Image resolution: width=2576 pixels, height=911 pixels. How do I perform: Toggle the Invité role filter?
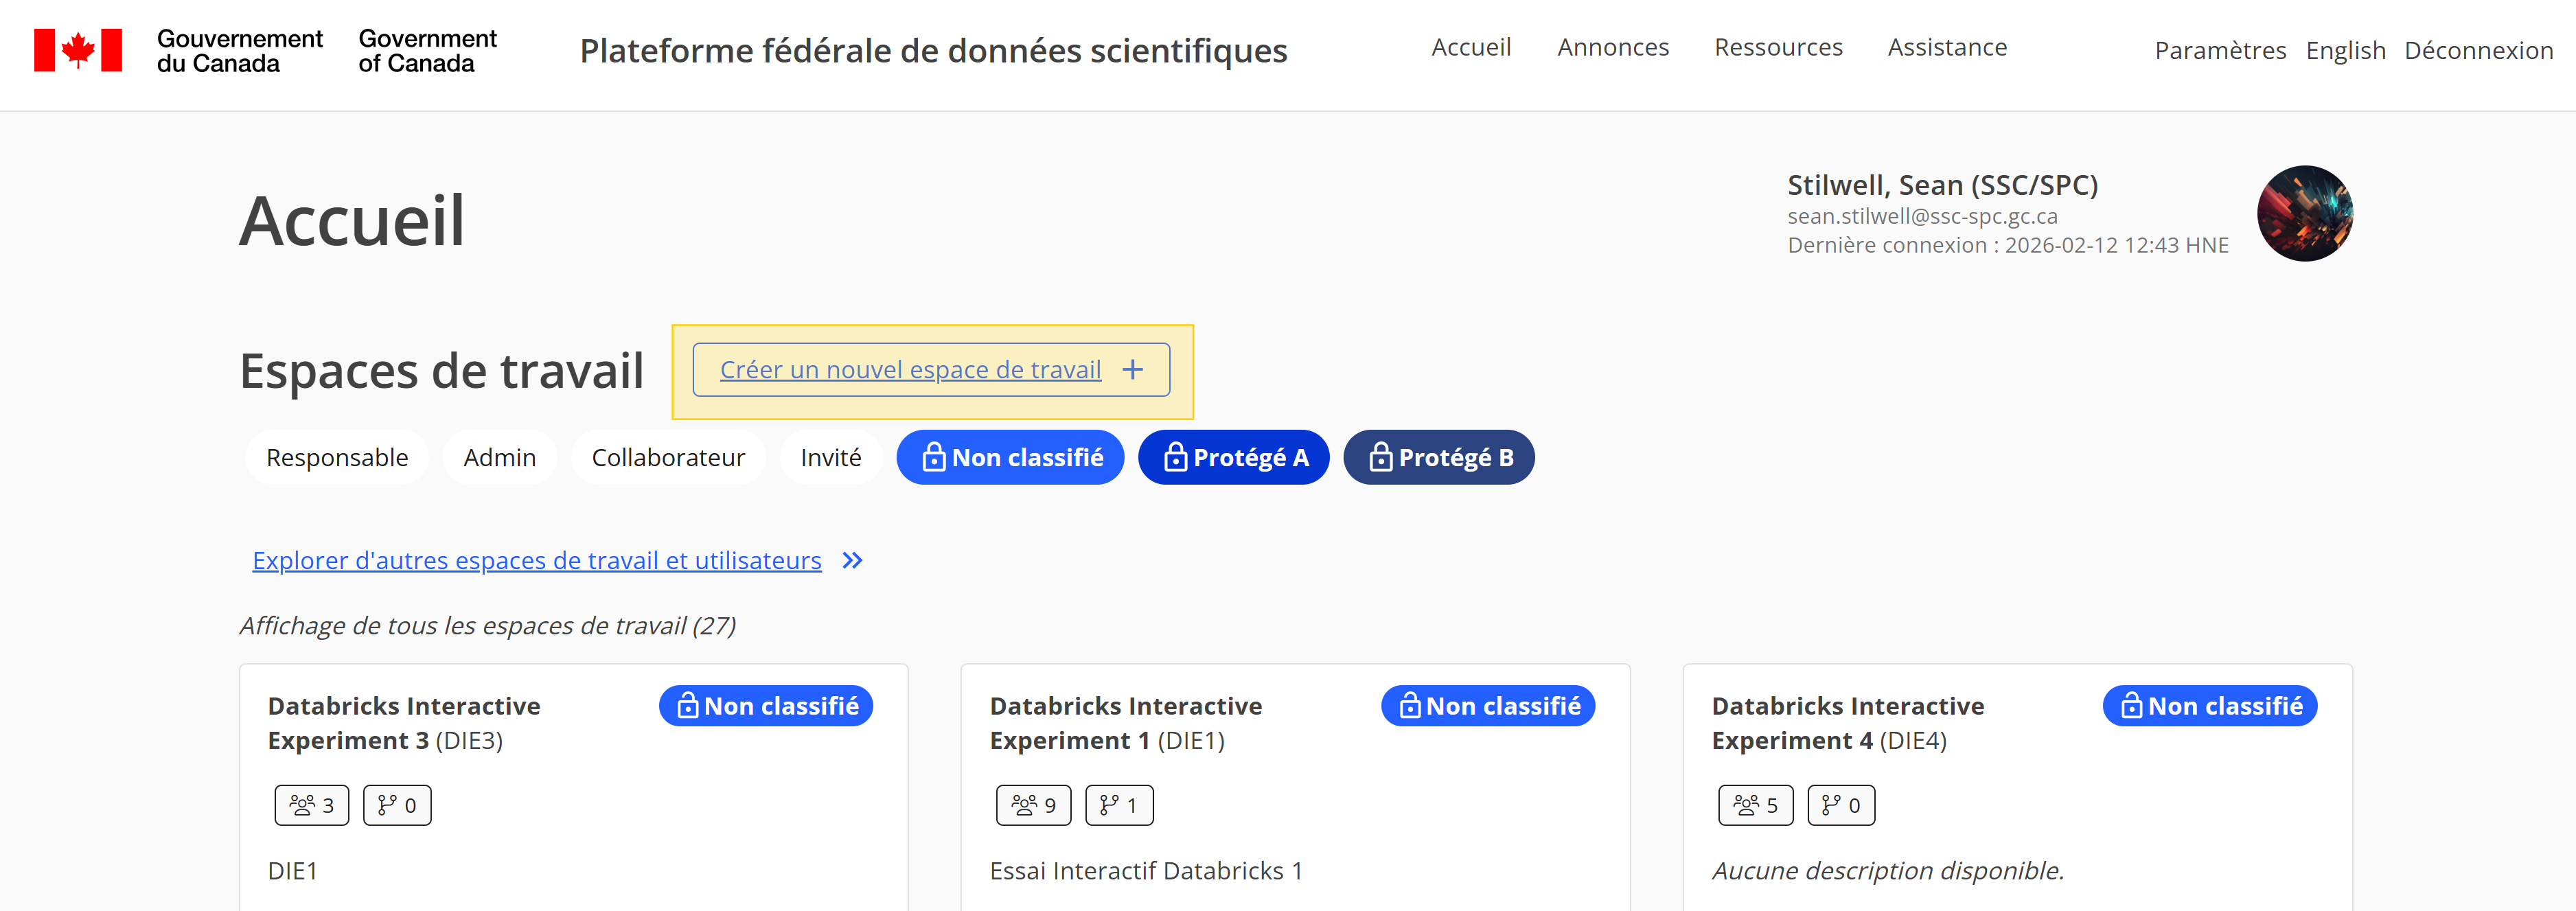830,457
